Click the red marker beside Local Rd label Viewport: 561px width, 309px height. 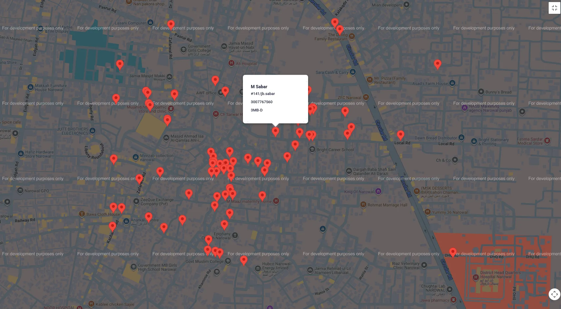(401, 135)
